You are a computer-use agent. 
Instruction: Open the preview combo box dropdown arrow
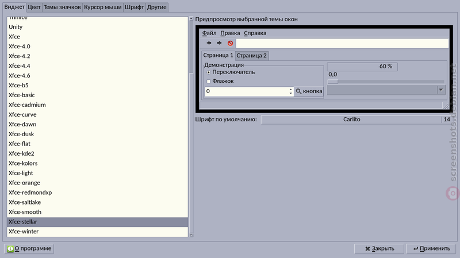[441, 90]
